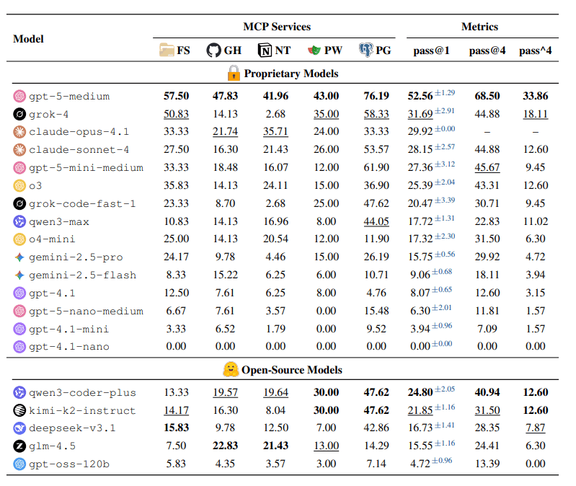This screenshot has width=576, height=486.
Task: Select the gemini-2.5-pro model name
Action: click(76, 257)
